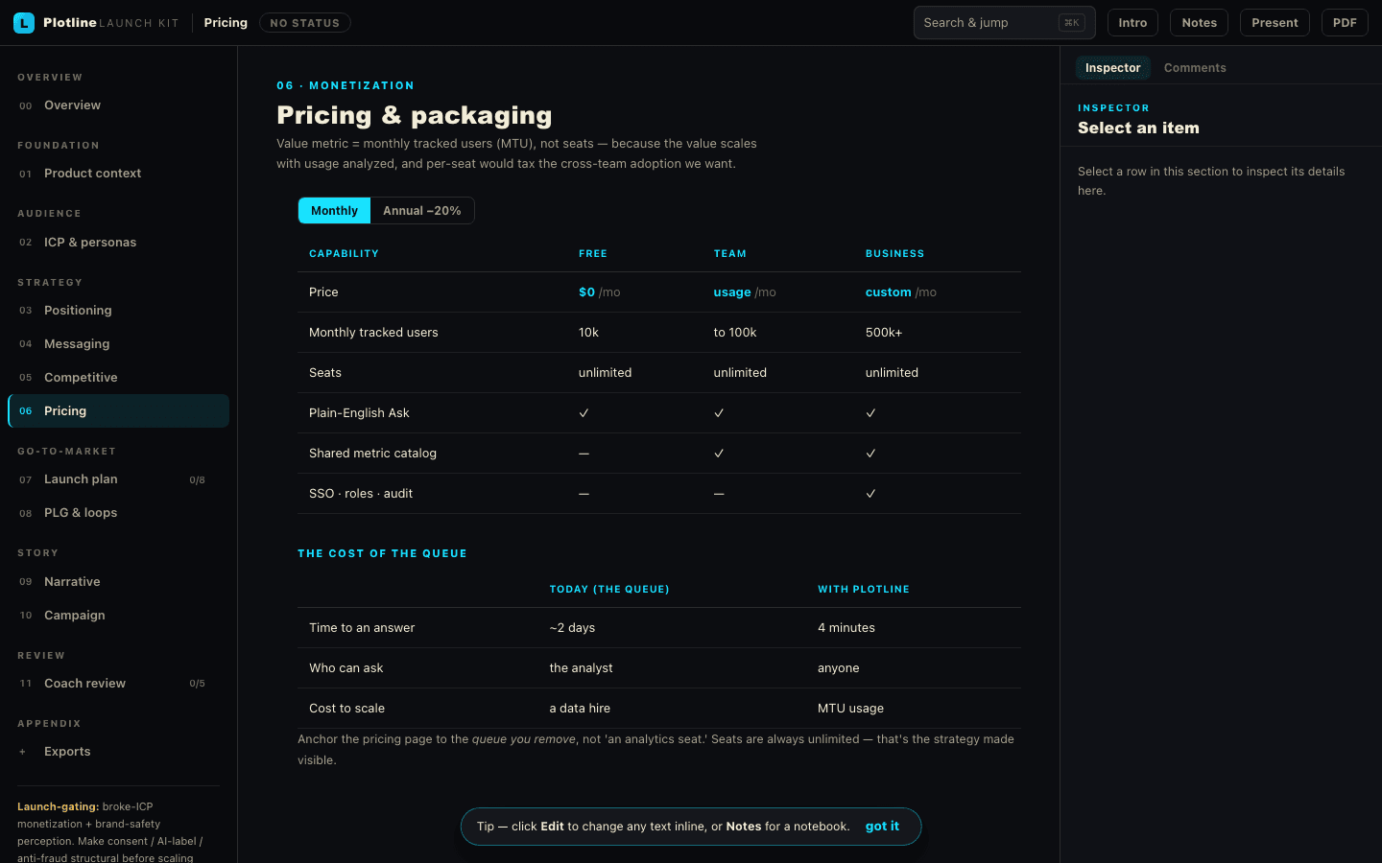Switch pricing to Monthly billing
The height and width of the screenshot is (863, 1382).
(x=334, y=211)
